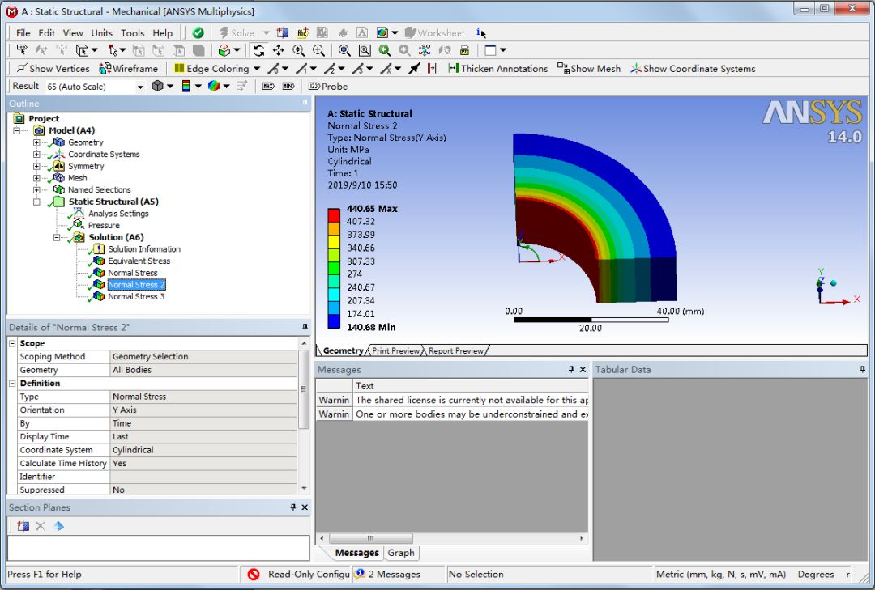The width and height of the screenshot is (875, 590).
Task: Switch to the Print Preview tab
Action: tap(395, 350)
